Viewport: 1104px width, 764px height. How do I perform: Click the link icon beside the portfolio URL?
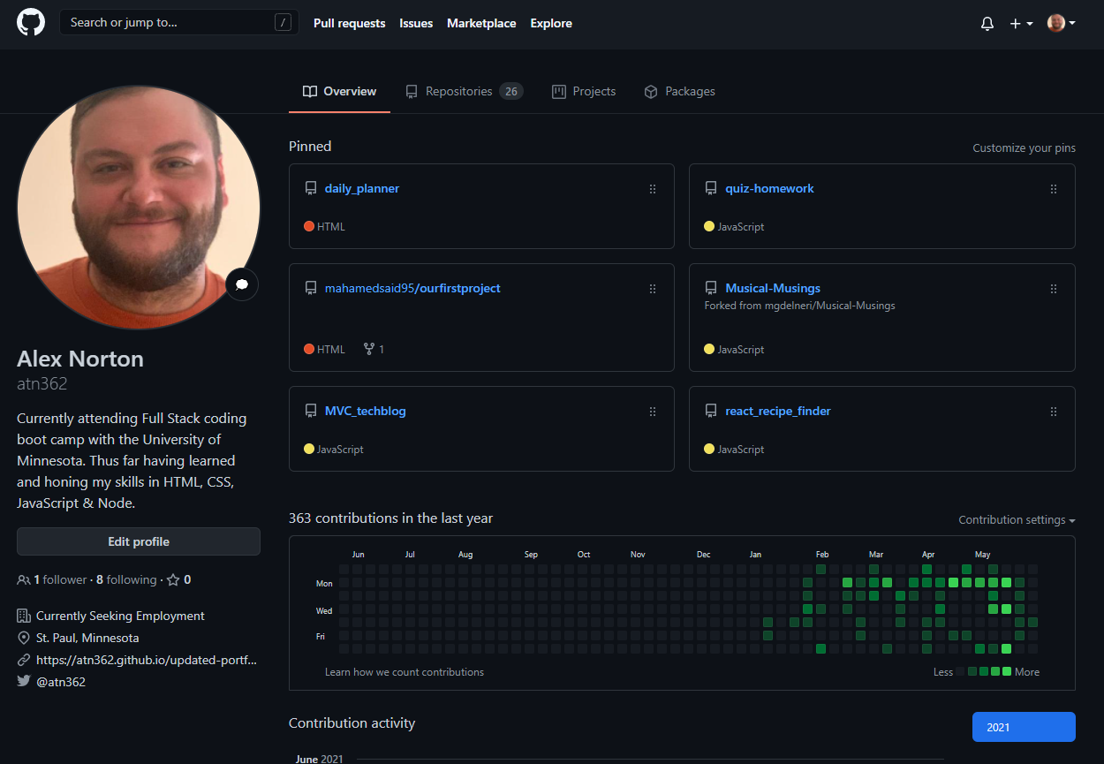24,660
